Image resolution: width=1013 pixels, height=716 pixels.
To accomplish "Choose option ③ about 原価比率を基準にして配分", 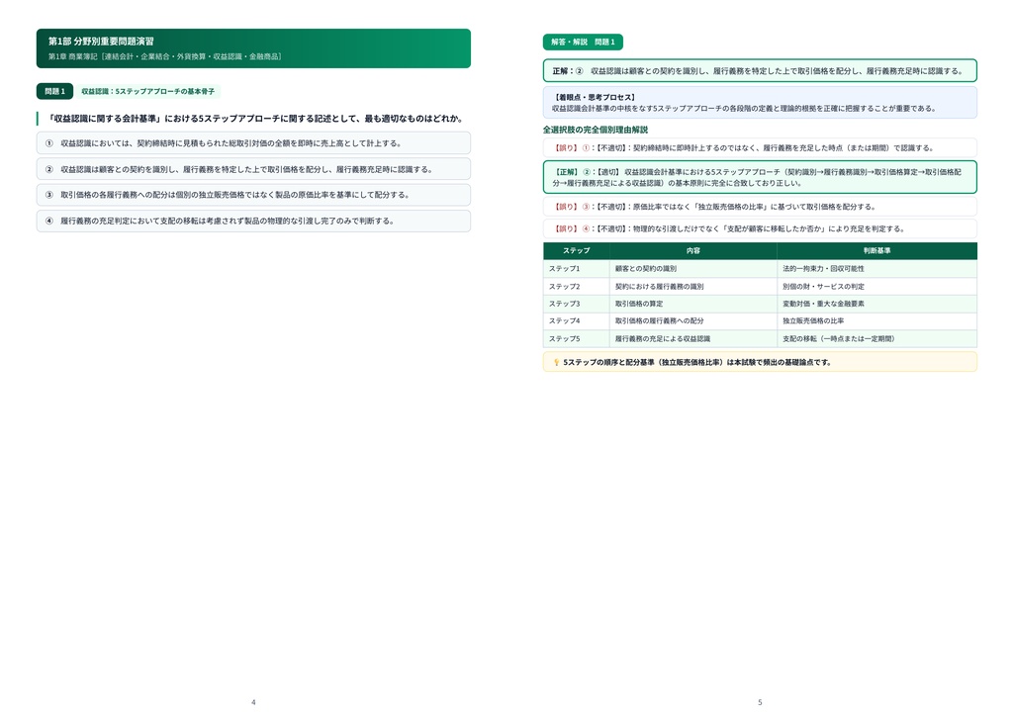I will [253, 195].
